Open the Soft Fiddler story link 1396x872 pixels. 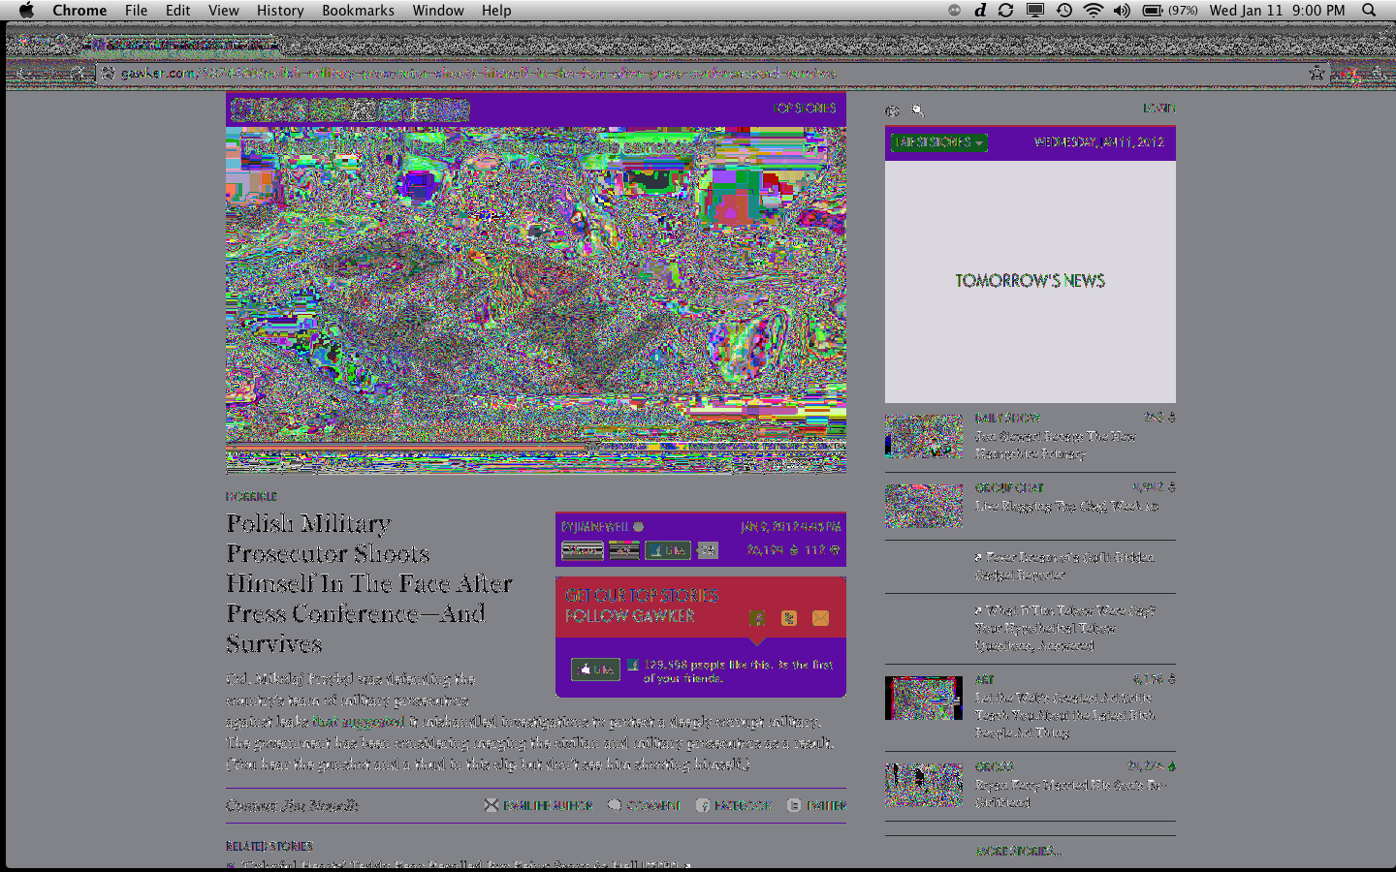click(1064, 566)
